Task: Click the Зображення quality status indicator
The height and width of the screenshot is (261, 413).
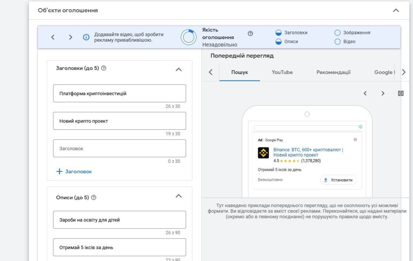Action: [338, 33]
